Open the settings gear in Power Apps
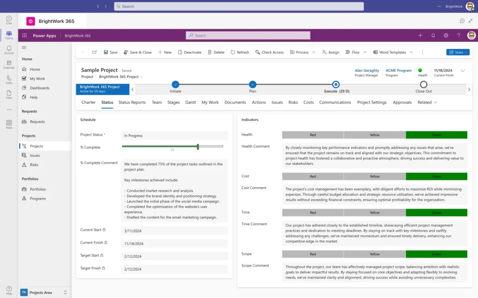 446,35
